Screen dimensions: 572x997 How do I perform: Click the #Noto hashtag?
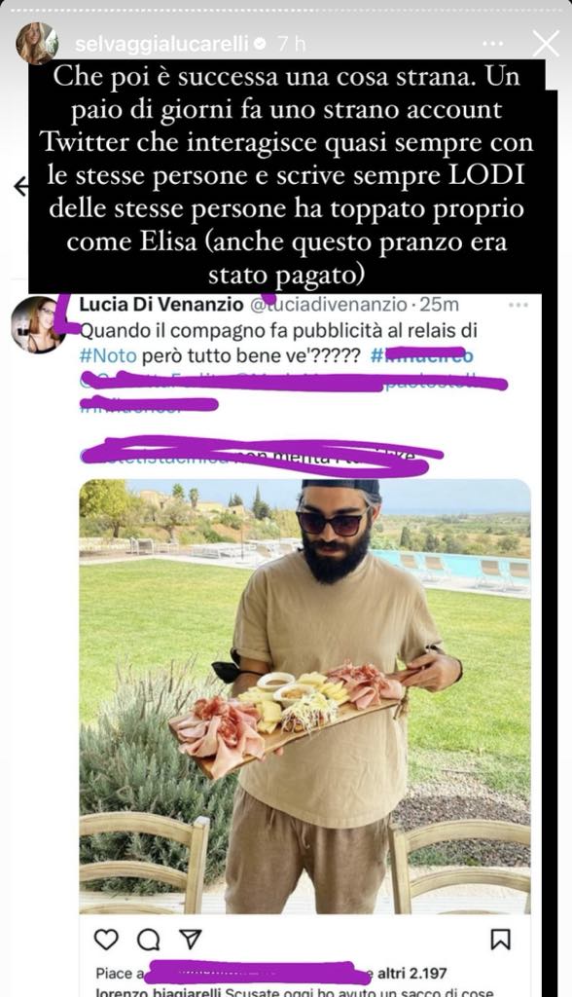coord(108,355)
